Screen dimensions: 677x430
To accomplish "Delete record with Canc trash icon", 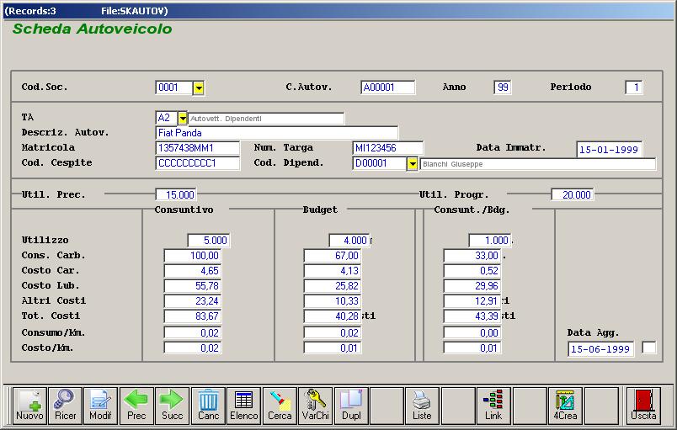I will coord(208,406).
